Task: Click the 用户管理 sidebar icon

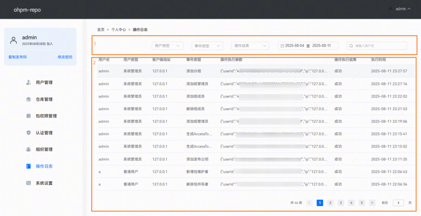Action: pos(28,82)
